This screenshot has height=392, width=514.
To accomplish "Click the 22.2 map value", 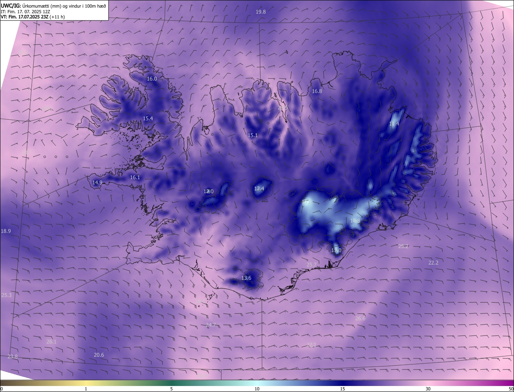I will [433, 263].
